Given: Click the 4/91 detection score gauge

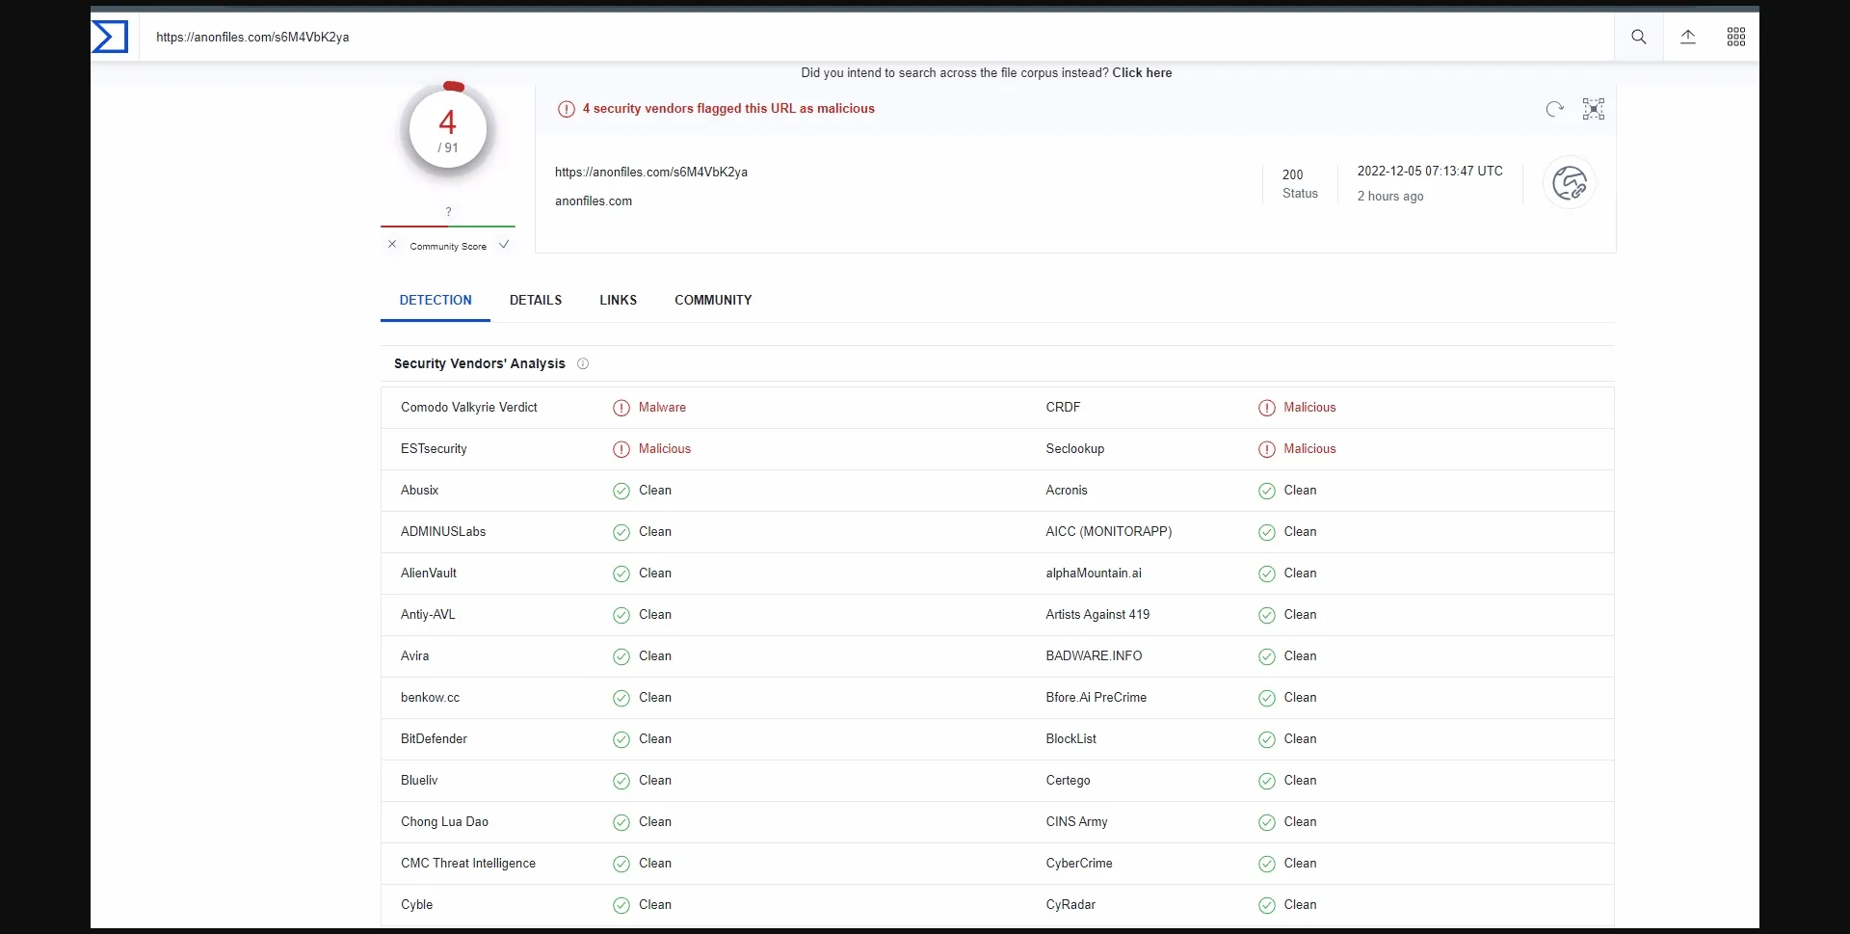Looking at the screenshot, I should (448, 130).
